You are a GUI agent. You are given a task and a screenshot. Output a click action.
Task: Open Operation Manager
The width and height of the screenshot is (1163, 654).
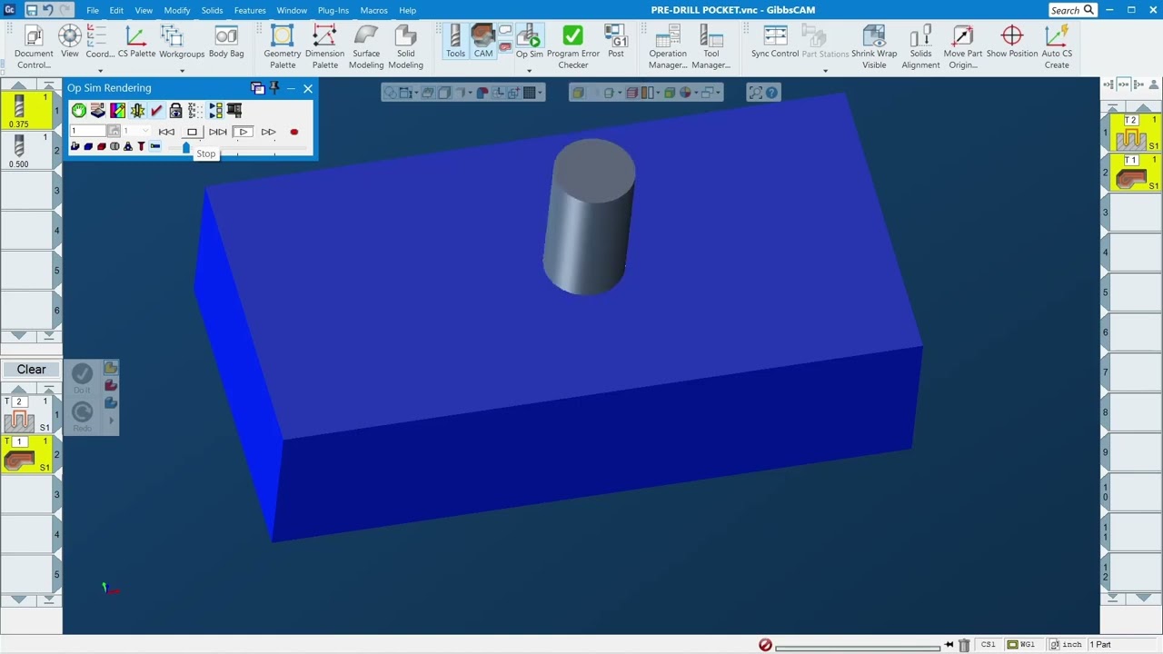click(x=668, y=47)
